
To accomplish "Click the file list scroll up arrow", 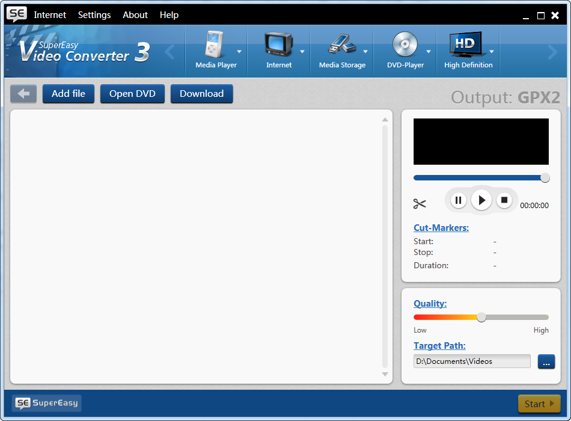I will tap(385, 120).
